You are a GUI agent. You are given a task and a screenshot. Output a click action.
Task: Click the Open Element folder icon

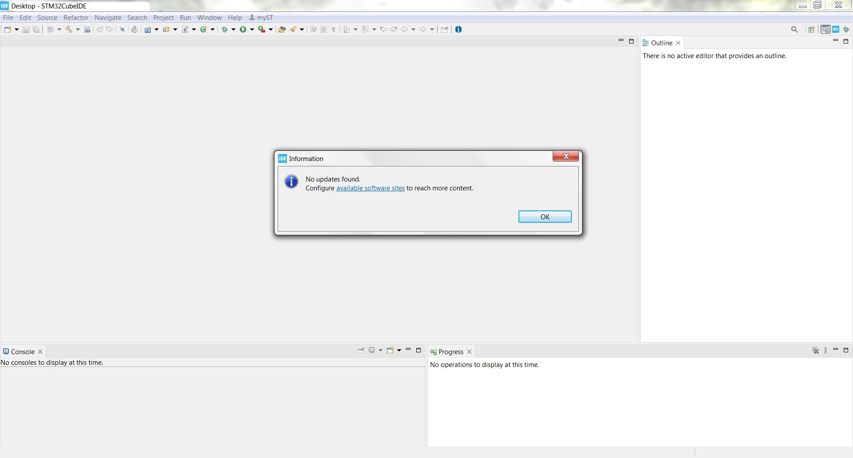(x=282, y=29)
